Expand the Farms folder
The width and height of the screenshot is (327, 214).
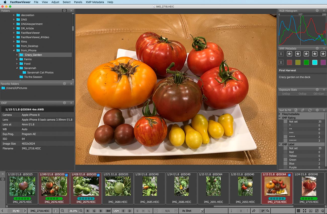17,59
